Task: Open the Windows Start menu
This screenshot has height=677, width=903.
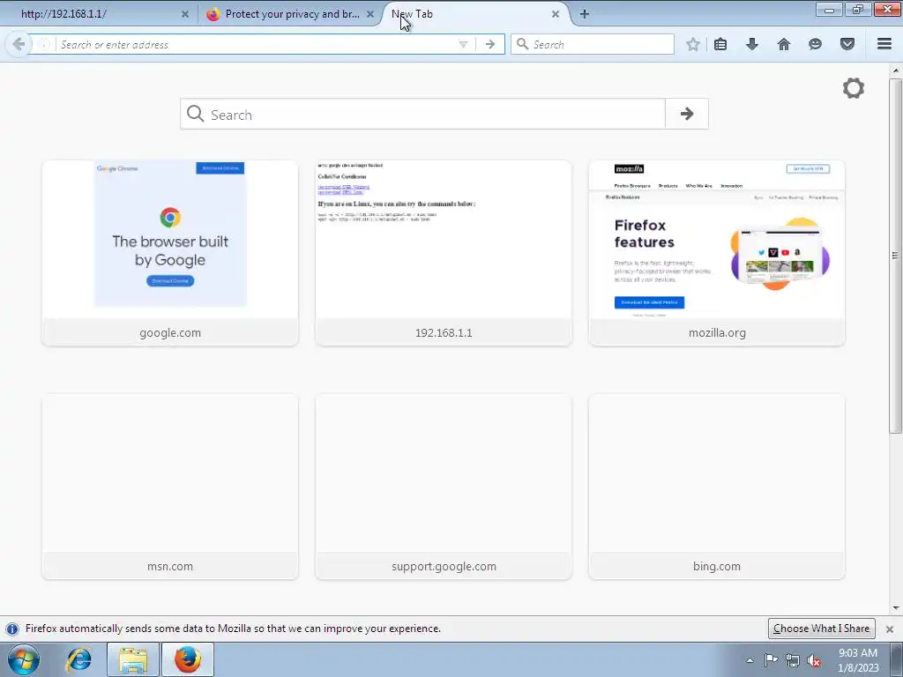Action: coord(23,659)
